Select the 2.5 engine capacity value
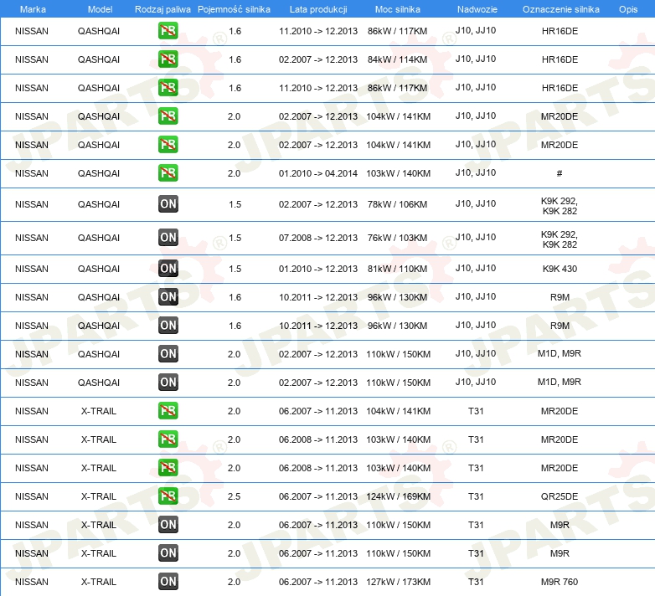This screenshot has height=596, width=655. (234, 496)
